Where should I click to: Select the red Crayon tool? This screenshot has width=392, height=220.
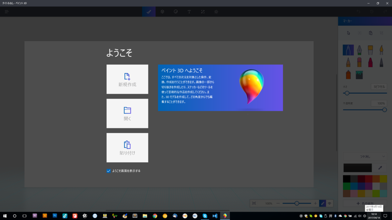(x=370, y=62)
